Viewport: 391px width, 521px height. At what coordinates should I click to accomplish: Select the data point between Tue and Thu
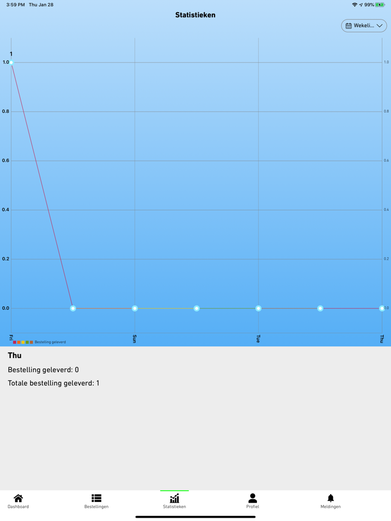(x=320, y=308)
